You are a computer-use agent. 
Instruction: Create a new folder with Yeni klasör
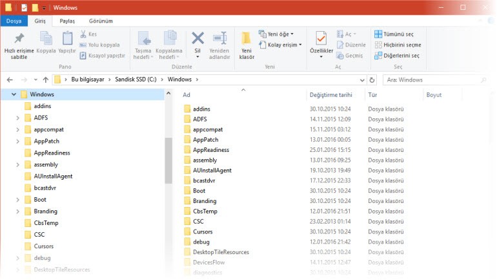pyautogui.click(x=247, y=46)
